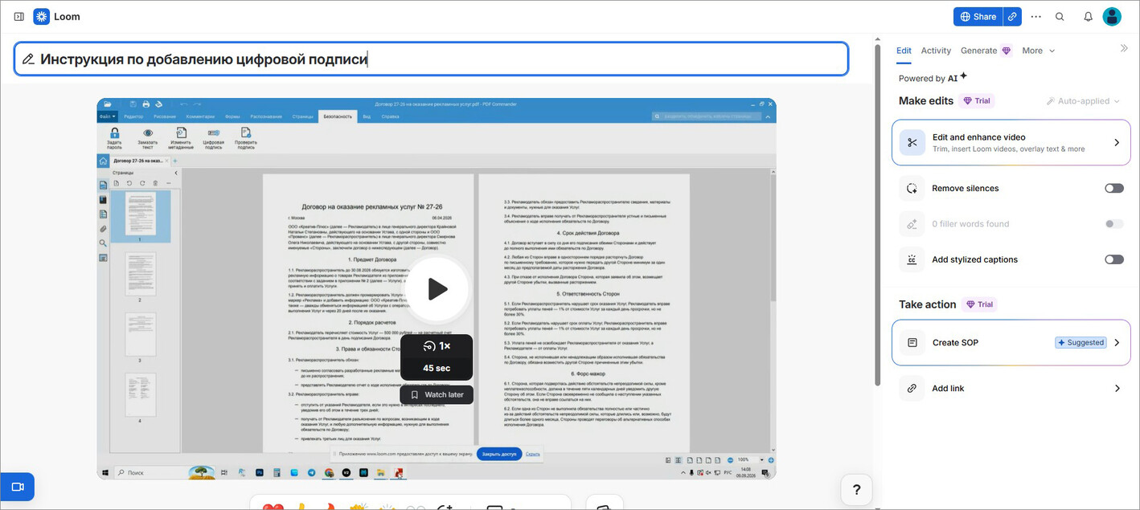Screen dimensions: 1140x510
Task: Click the Share button
Action: 978,16
